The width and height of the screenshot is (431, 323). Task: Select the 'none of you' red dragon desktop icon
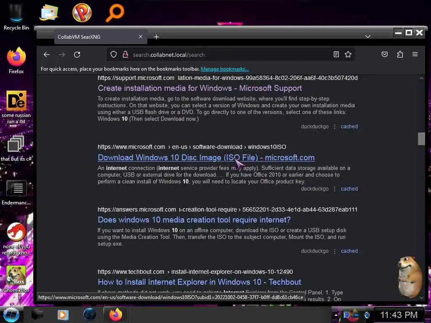[16, 238]
